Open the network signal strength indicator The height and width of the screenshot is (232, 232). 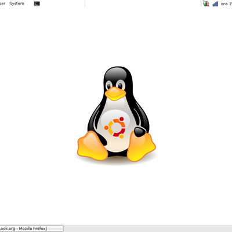click(x=215, y=3)
